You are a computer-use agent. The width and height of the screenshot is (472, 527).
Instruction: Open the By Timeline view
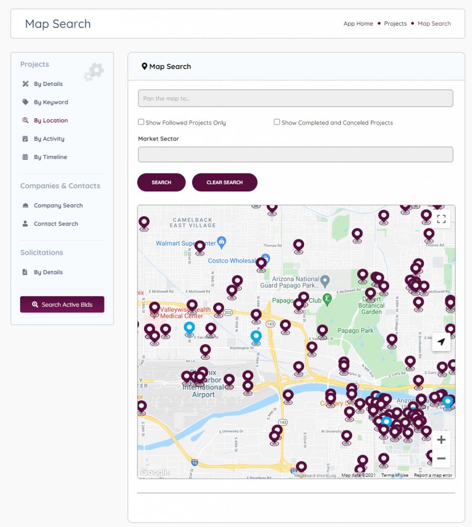click(x=50, y=157)
